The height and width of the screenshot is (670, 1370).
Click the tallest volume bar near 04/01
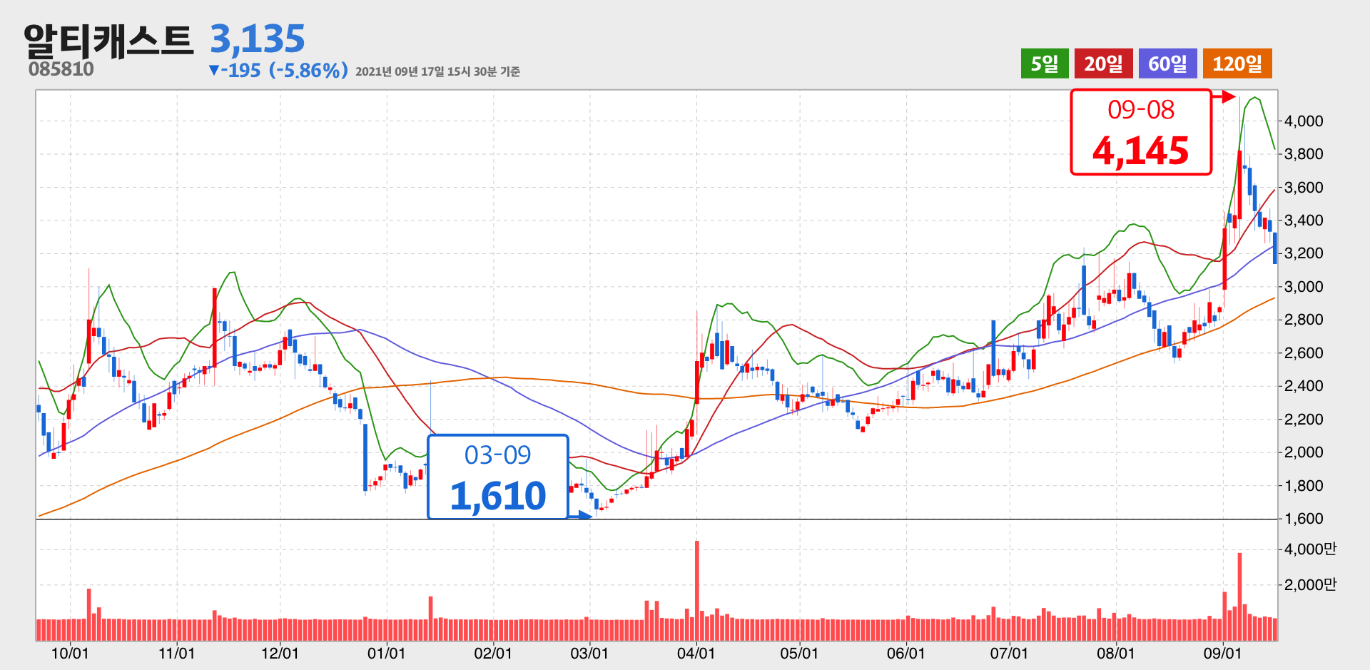coord(697,591)
